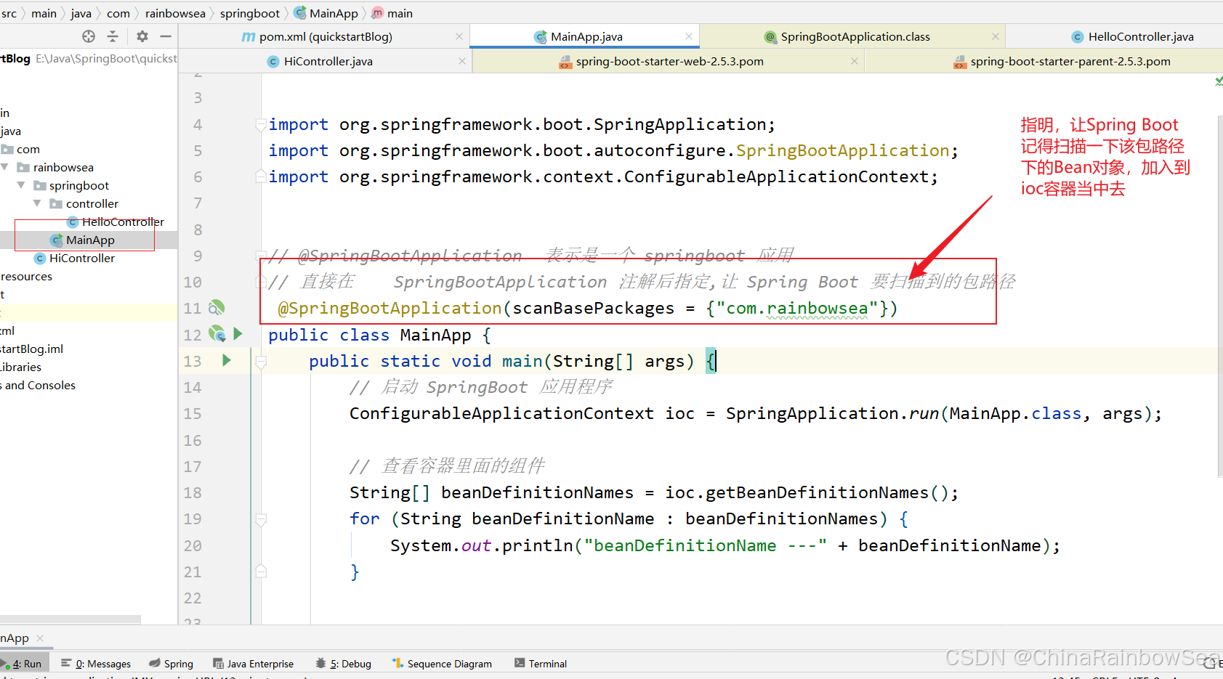Click the green run arrow on MainApp class line
Image resolution: width=1223 pixels, height=679 pixels.
point(238,334)
